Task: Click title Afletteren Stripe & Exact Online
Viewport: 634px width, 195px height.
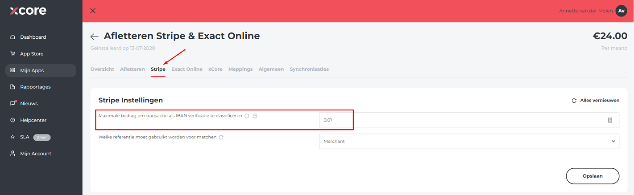Action: coord(182,36)
